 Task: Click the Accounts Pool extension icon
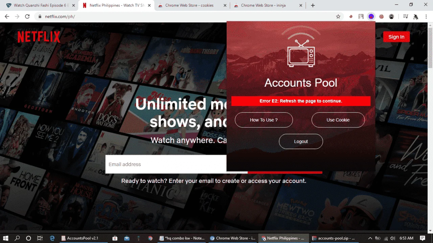371,17
